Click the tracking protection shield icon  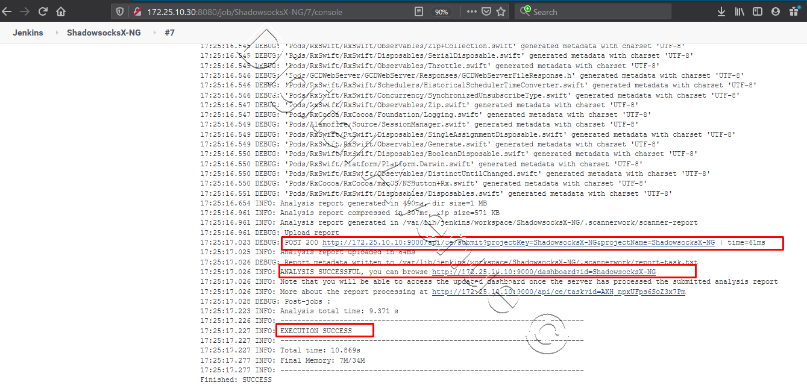pos(119,11)
